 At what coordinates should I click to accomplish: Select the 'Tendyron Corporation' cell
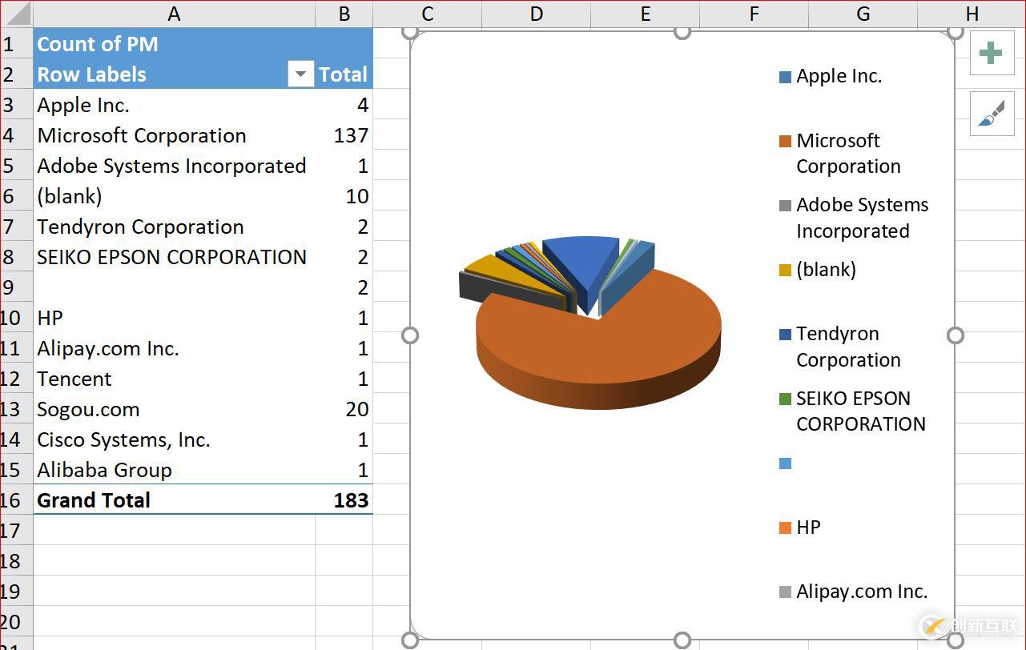(174, 227)
